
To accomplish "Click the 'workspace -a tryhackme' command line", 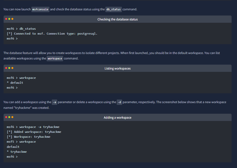I will coord(33,127).
